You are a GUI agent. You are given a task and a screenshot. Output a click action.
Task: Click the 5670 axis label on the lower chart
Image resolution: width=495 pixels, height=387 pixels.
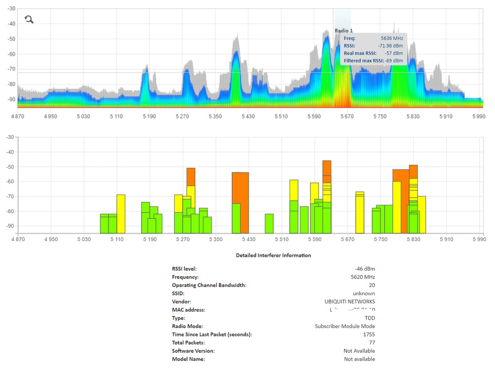(x=347, y=239)
